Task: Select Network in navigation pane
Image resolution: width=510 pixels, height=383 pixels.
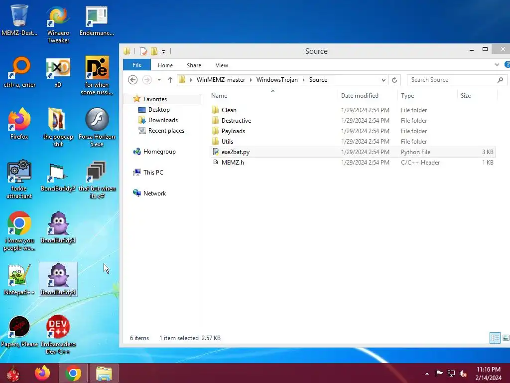Action: 154,193
